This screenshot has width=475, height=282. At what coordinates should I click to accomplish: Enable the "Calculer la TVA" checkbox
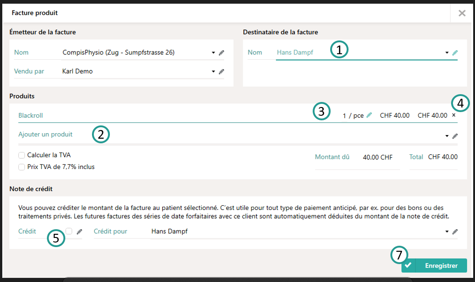tap(21, 155)
